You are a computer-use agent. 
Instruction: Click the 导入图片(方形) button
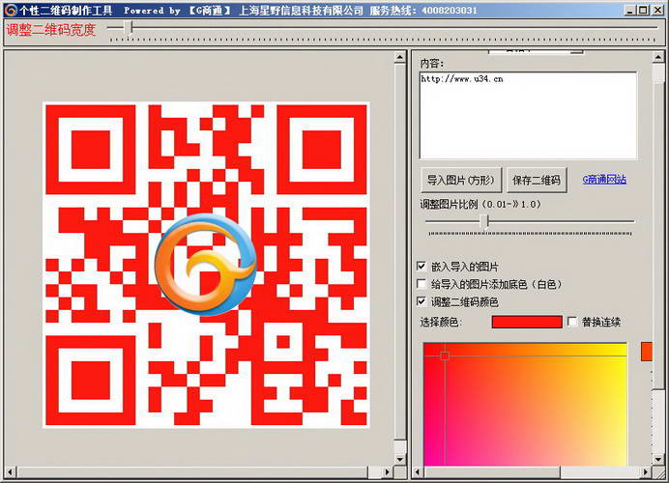pos(460,181)
